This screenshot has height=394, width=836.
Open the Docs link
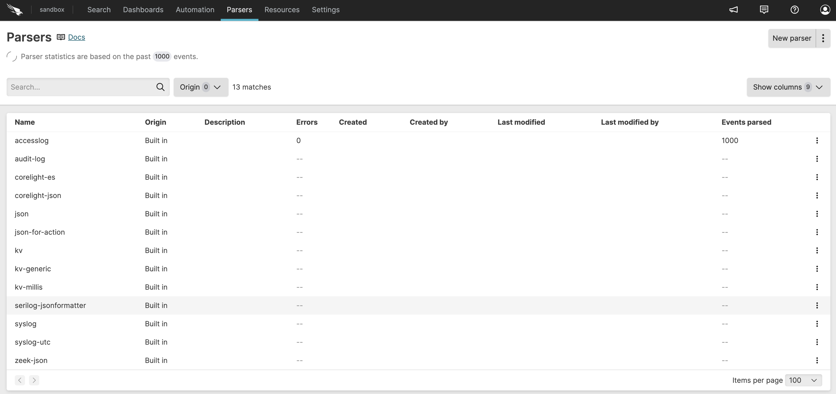coord(76,37)
